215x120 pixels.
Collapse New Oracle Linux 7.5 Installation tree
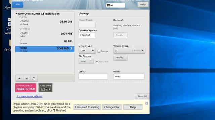tap(16, 14)
